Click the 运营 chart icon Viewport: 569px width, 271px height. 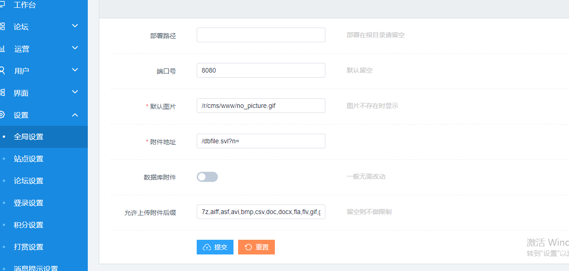tap(2, 49)
